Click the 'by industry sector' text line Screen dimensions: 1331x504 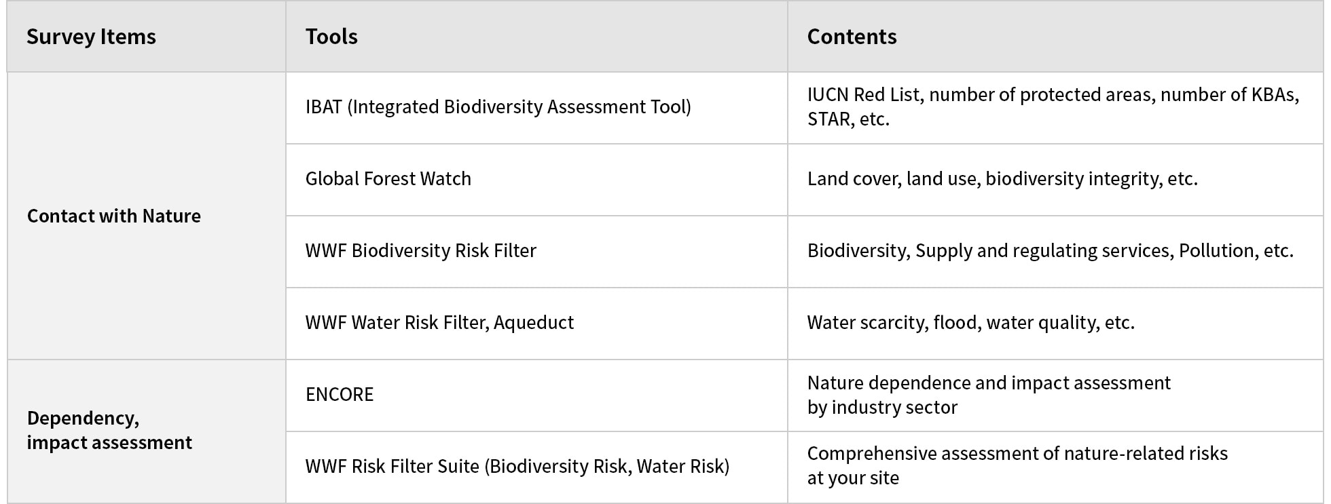pos(882,408)
